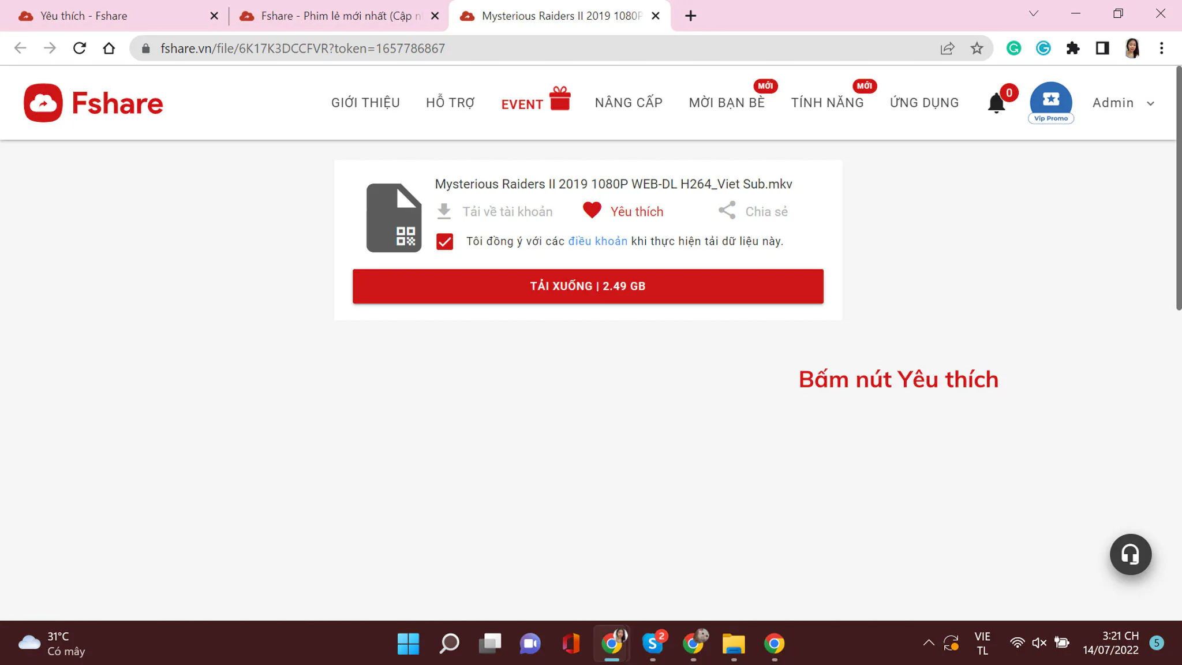Open the tab search dropdown arrow

tap(1034, 14)
